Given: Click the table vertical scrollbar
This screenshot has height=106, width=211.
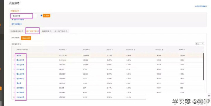Looking at the screenshot, I should click(204, 67).
